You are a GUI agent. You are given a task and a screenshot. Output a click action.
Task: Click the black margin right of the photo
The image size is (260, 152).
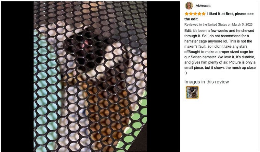click(163, 76)
